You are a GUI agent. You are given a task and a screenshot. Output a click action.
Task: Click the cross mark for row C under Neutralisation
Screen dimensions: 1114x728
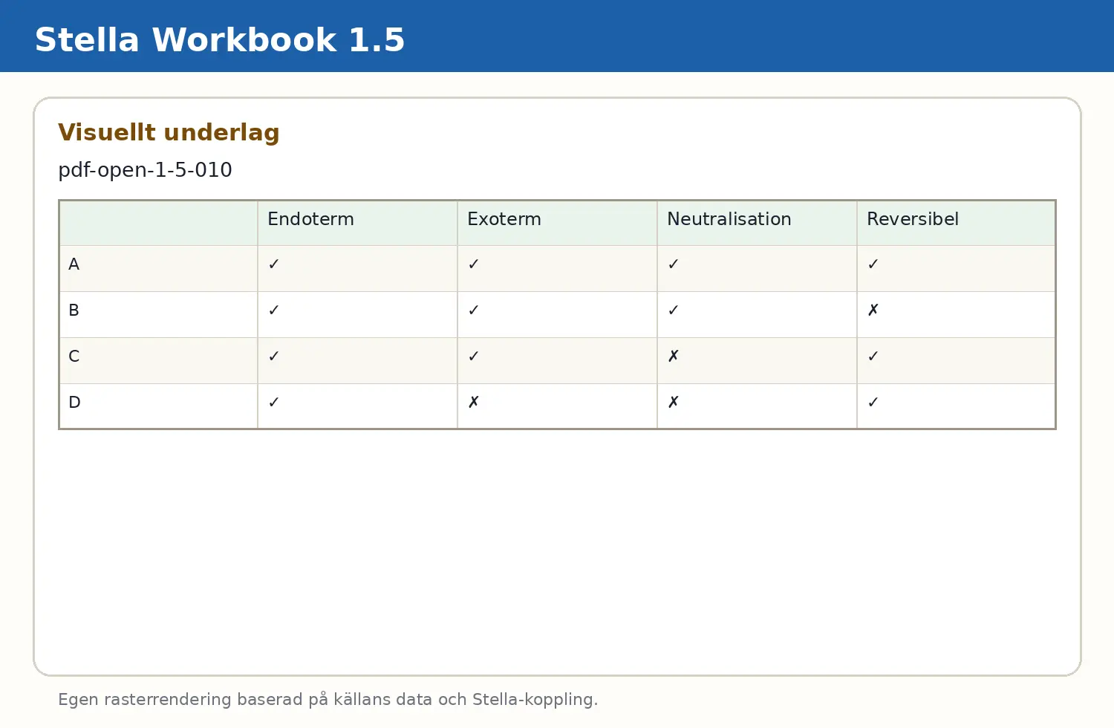click(674, 356)
